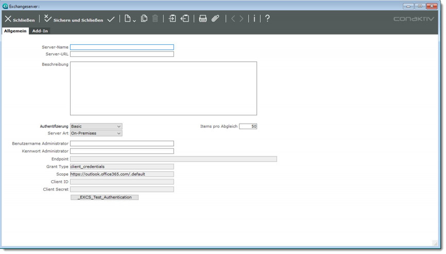
Task: Open the new document icon menu
Action: 129,19
